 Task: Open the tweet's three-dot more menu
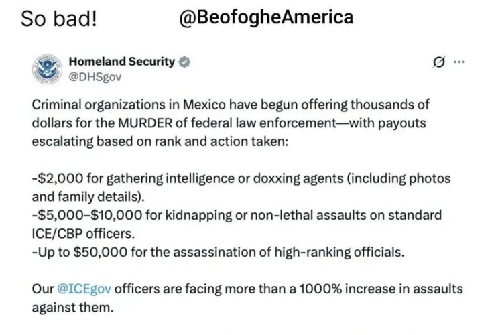pyautogui.click(x=459, y=62)
